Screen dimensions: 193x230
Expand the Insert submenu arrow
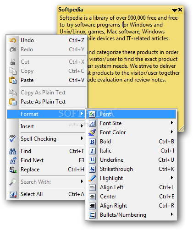point(82,126)
